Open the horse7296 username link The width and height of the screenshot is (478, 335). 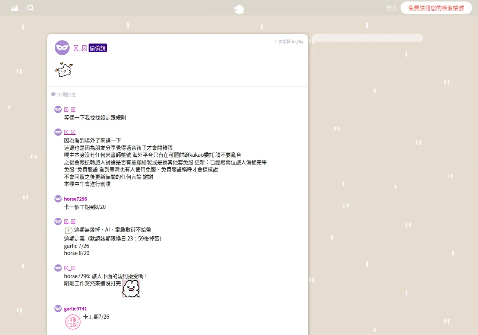(x=76, y=199)
